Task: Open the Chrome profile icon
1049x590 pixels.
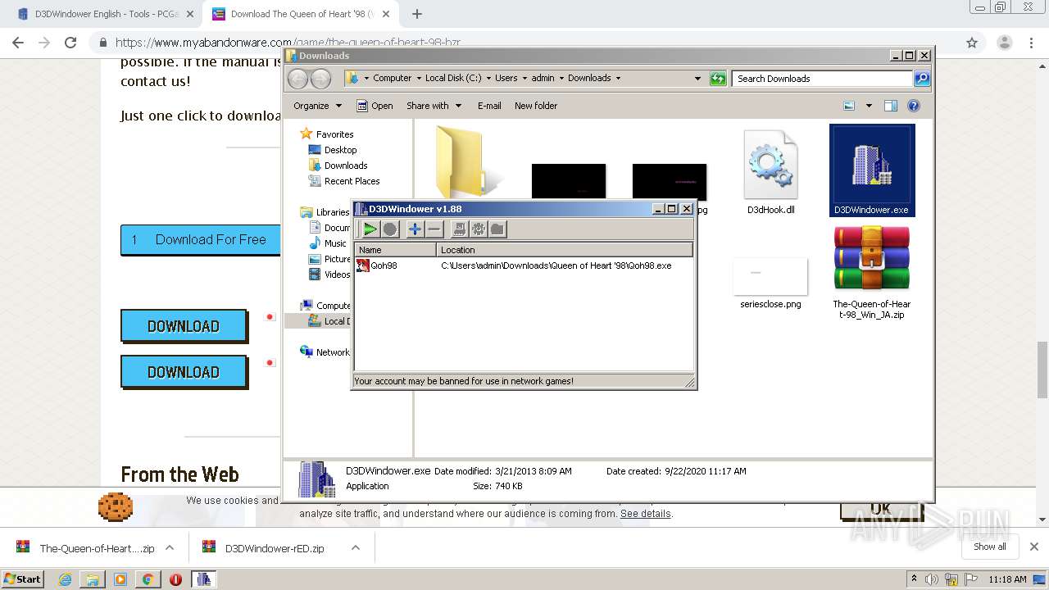Action: point(1004,43)
